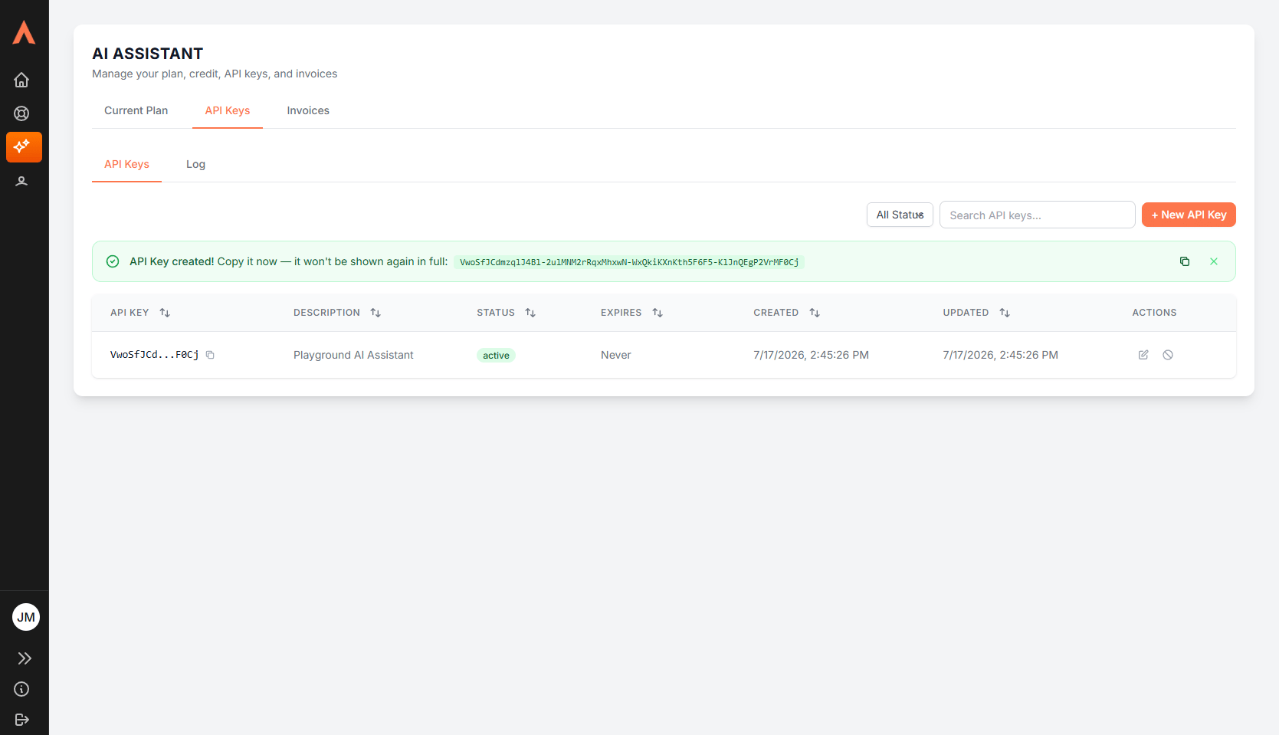The height and width of the screenshot is (735, 1279).
Task: Click the VwoSfJCd...F0Cj key text
Action: pos(154,355)
